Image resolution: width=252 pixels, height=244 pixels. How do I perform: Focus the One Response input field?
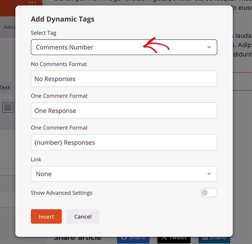(x=124, y=111)
